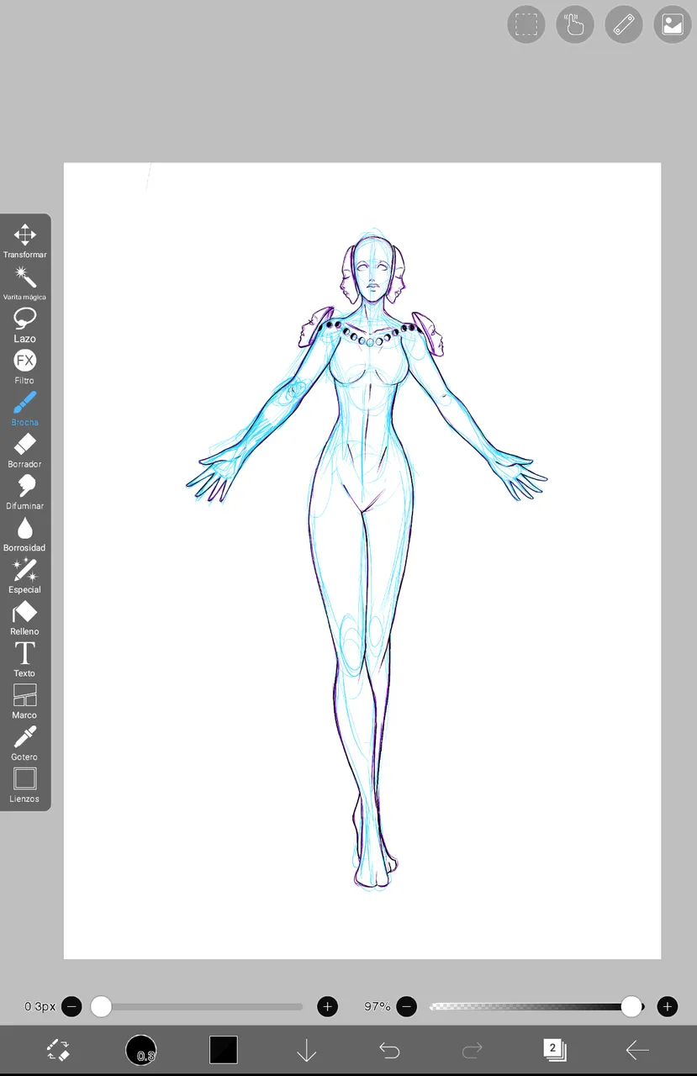Screen dimensions: 697x1076
Task: Open brush settings circle showing 0.3
Action: [x=141, y=1050]
